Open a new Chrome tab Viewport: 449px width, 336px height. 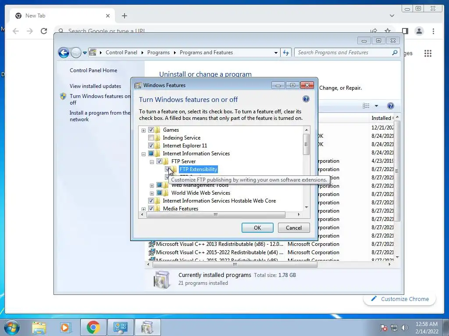click(124, 16)
